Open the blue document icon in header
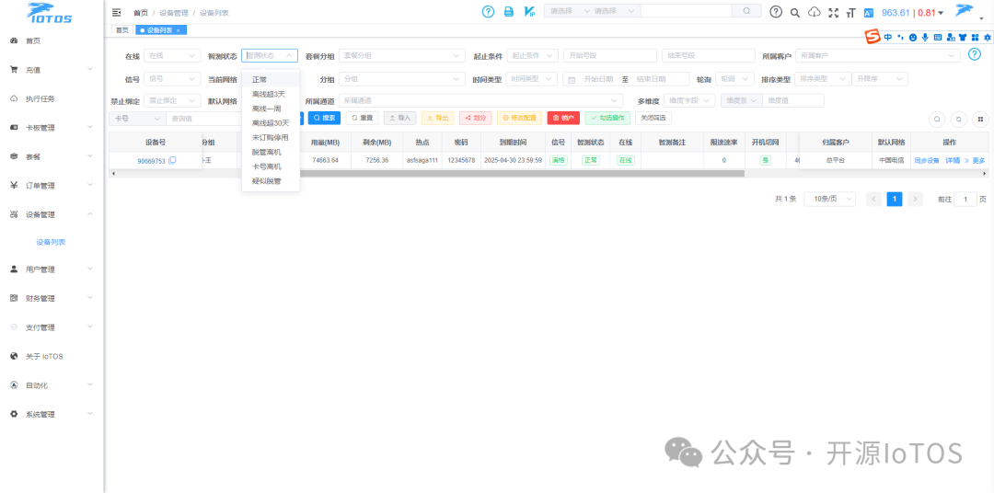This screenshot has width=994, height=493. point(508,11)
